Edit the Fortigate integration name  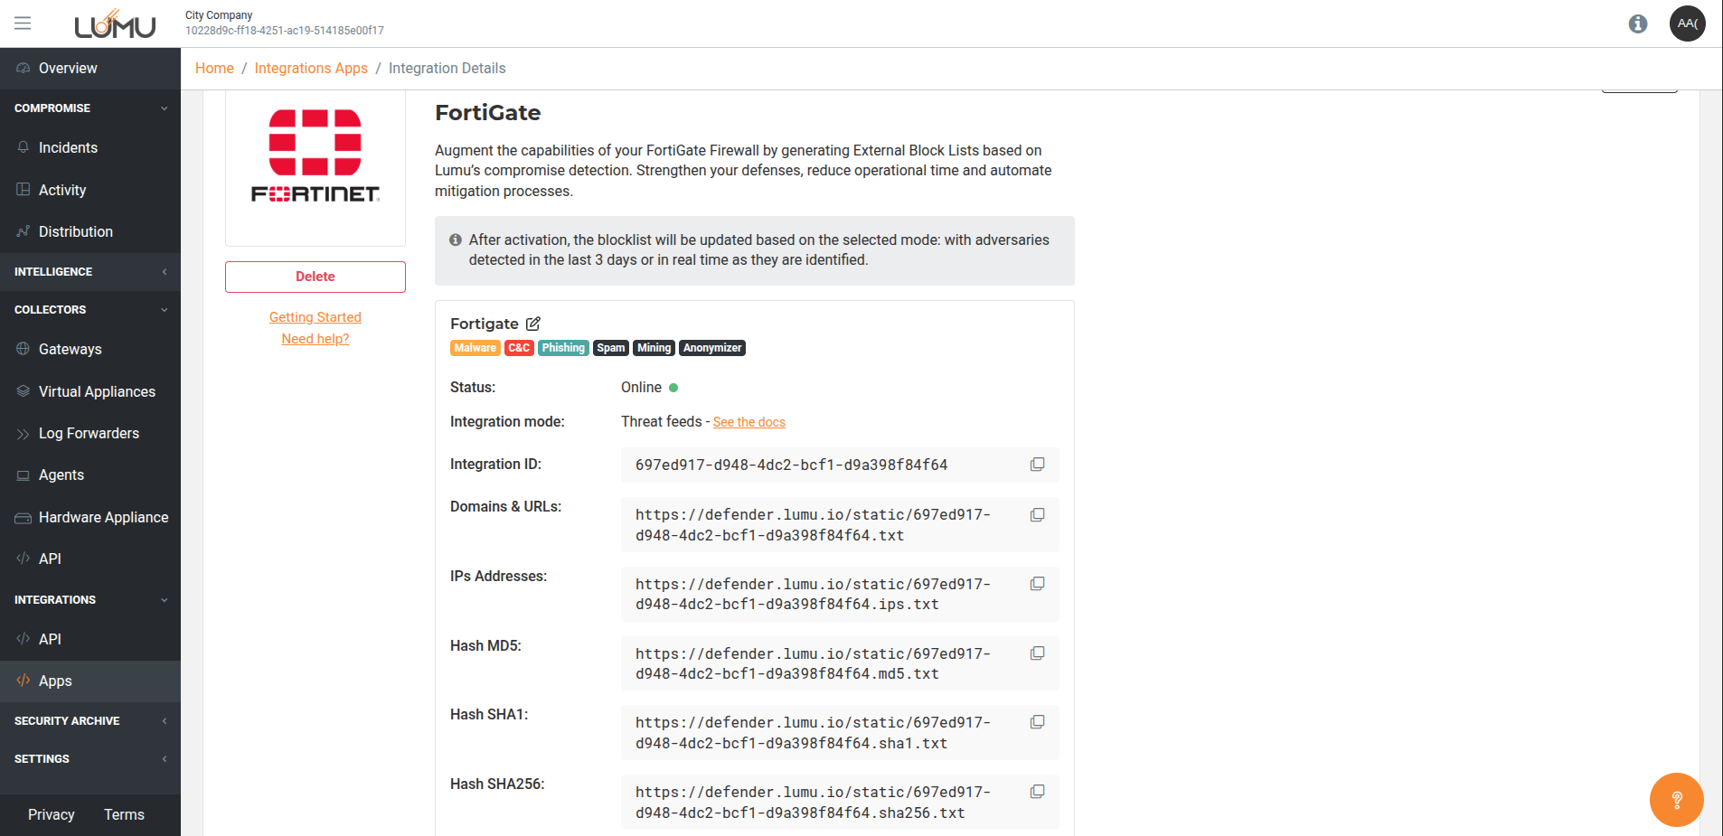click(x=533, y=324)
